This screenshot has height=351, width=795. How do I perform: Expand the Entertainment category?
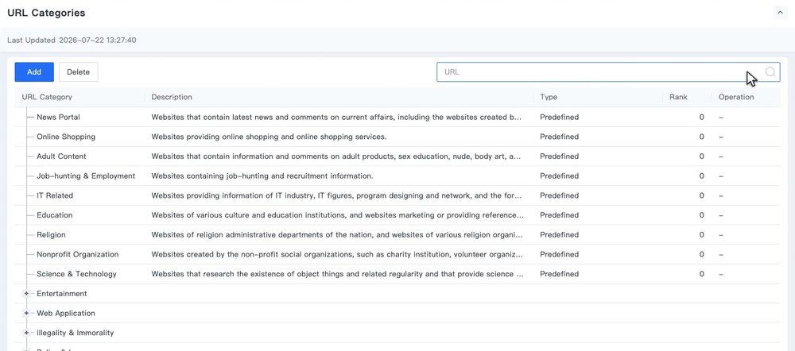coord(26,294)
